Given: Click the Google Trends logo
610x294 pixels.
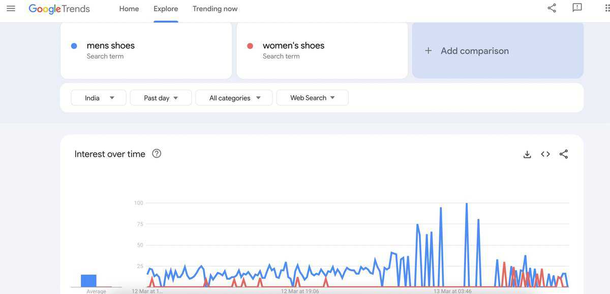Looking at the screenshot, I should pos(59,9).
